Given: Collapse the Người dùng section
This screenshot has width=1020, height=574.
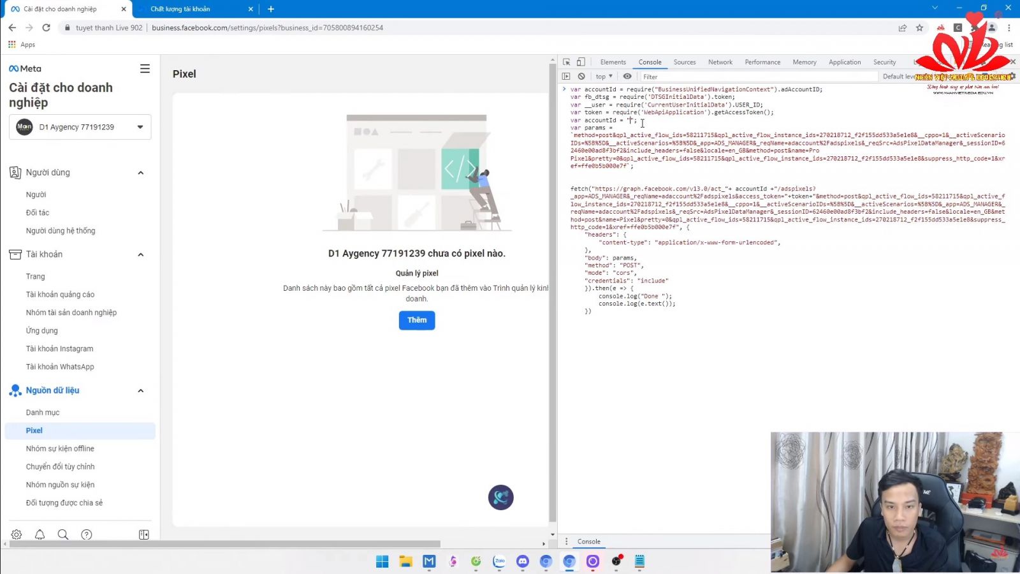Looking at the screenshot, I should pyautogui.click(x=141, y=173).
